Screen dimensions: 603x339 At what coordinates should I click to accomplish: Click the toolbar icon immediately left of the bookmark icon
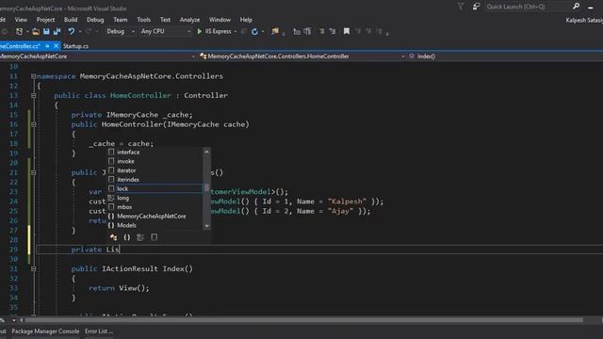coord(333,31)
